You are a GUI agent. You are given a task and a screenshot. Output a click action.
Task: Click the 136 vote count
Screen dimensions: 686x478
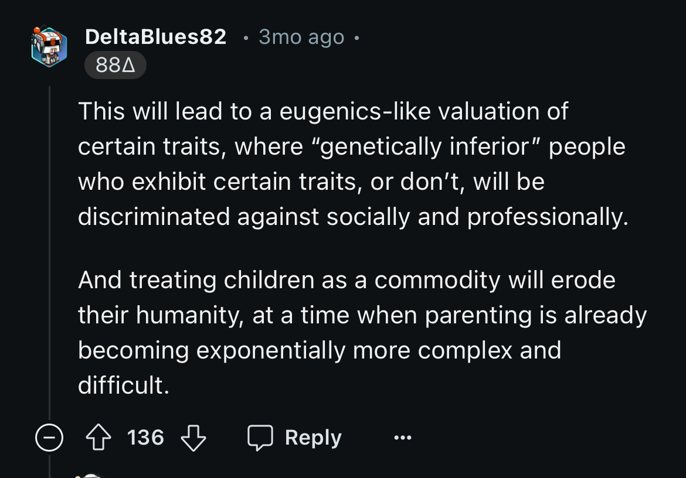145,438
